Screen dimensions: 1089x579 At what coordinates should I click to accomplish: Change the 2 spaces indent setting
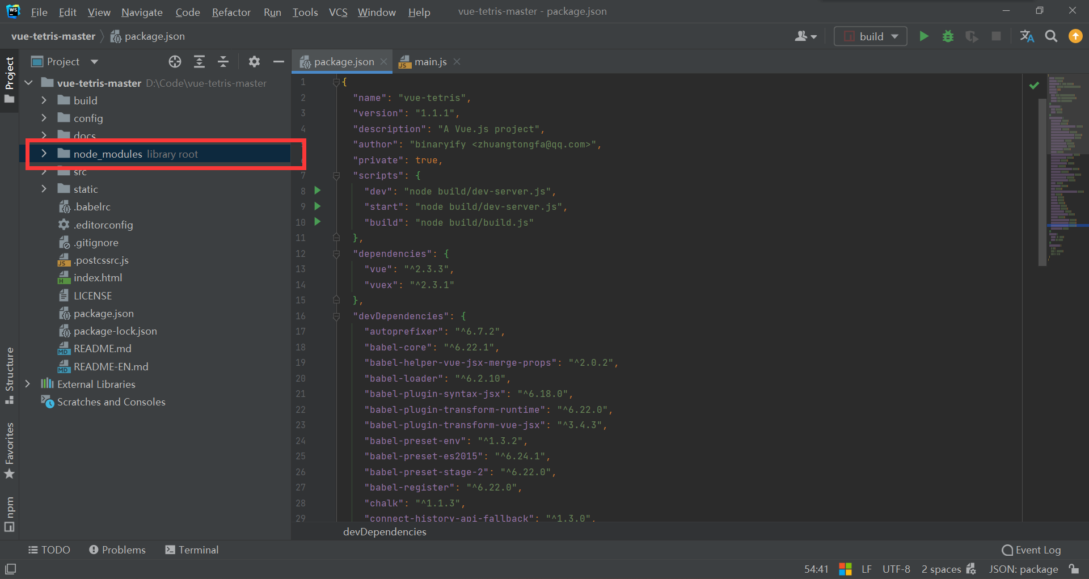coord(941,569)
